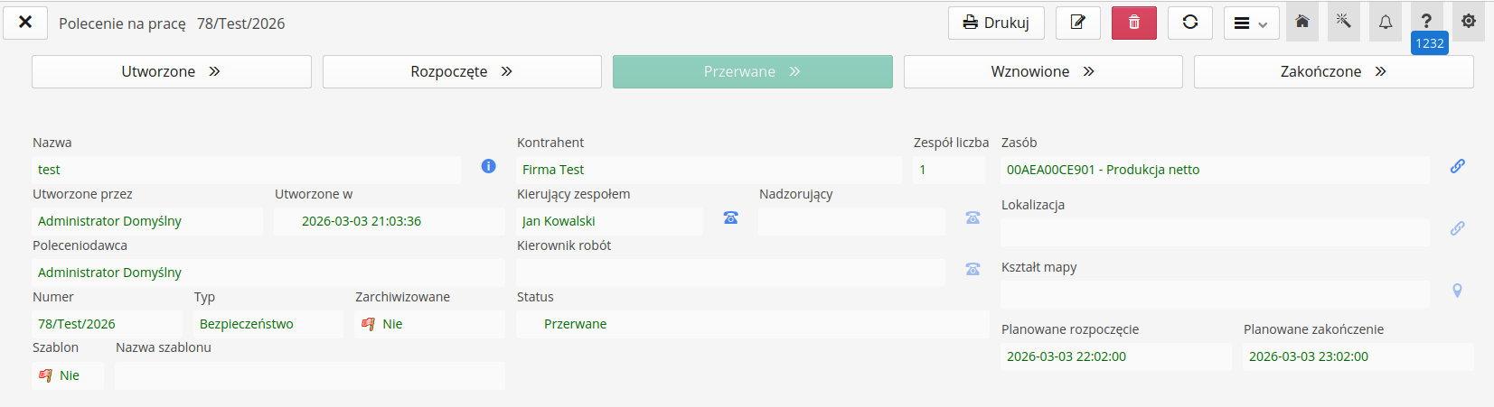Switch status to Rozpoczęte
Viewport: 1494px width, 407px height.
click(x=461, y=72)
